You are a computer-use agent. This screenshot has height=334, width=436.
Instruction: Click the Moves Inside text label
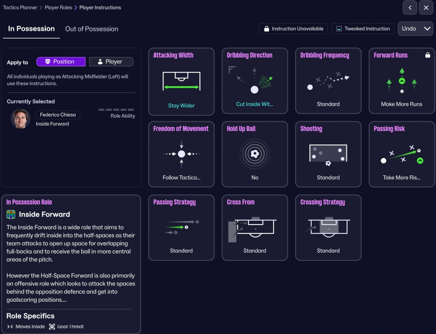30,327
